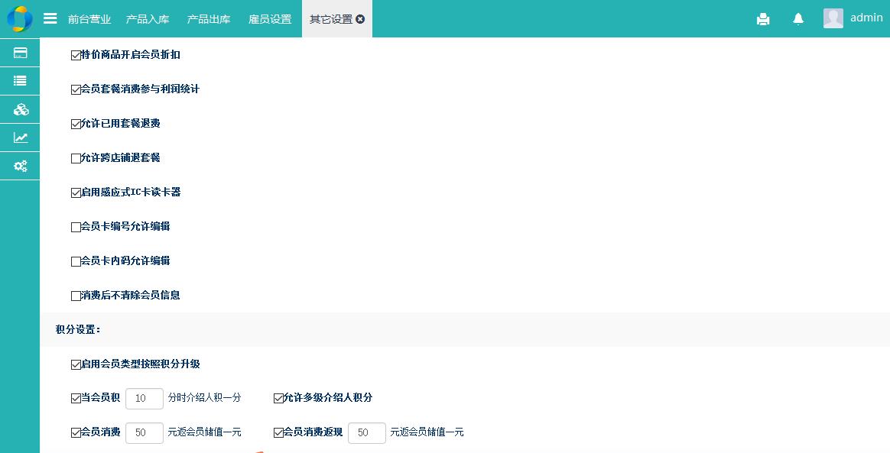Open the gears settings sidebar icon

(21, 166)
